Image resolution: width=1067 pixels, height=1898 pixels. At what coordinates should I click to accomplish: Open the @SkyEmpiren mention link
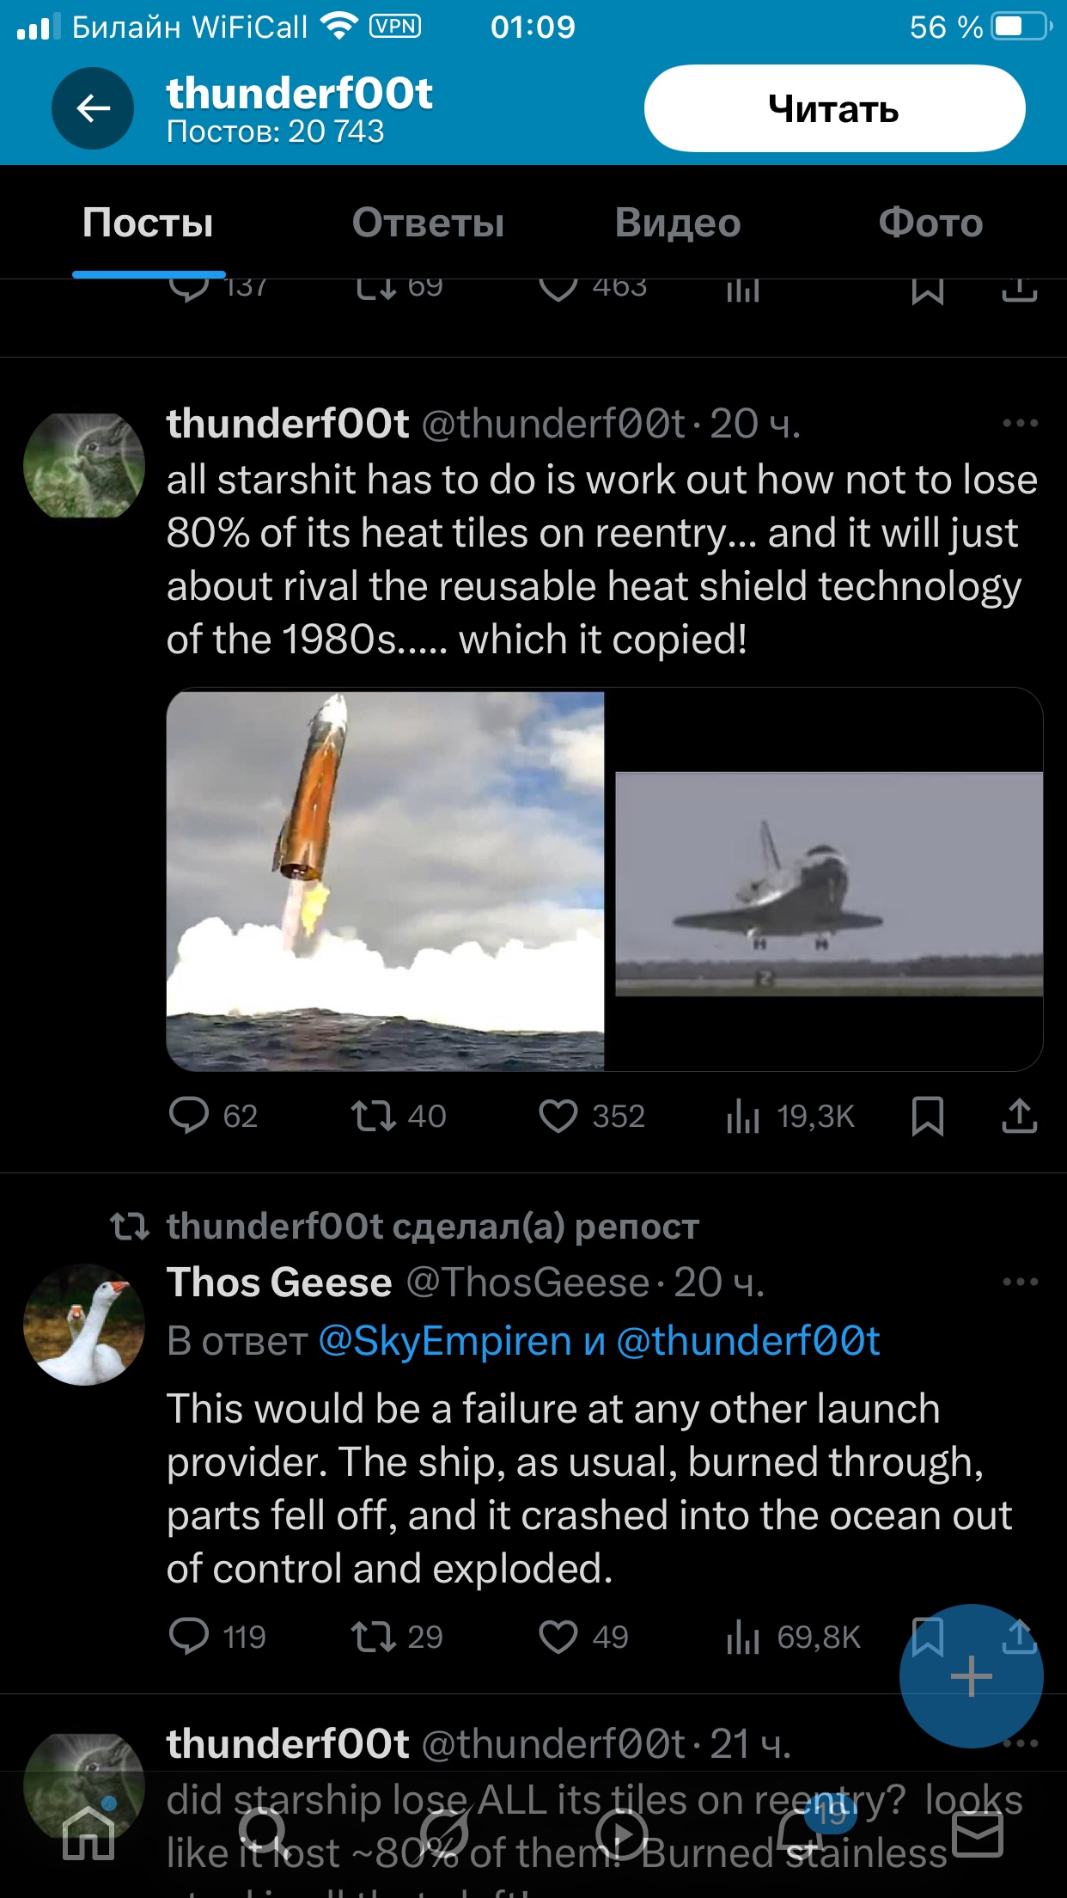(445, 1341)
